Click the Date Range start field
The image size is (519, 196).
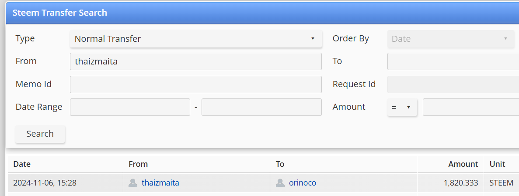click(x=130, y=107)
